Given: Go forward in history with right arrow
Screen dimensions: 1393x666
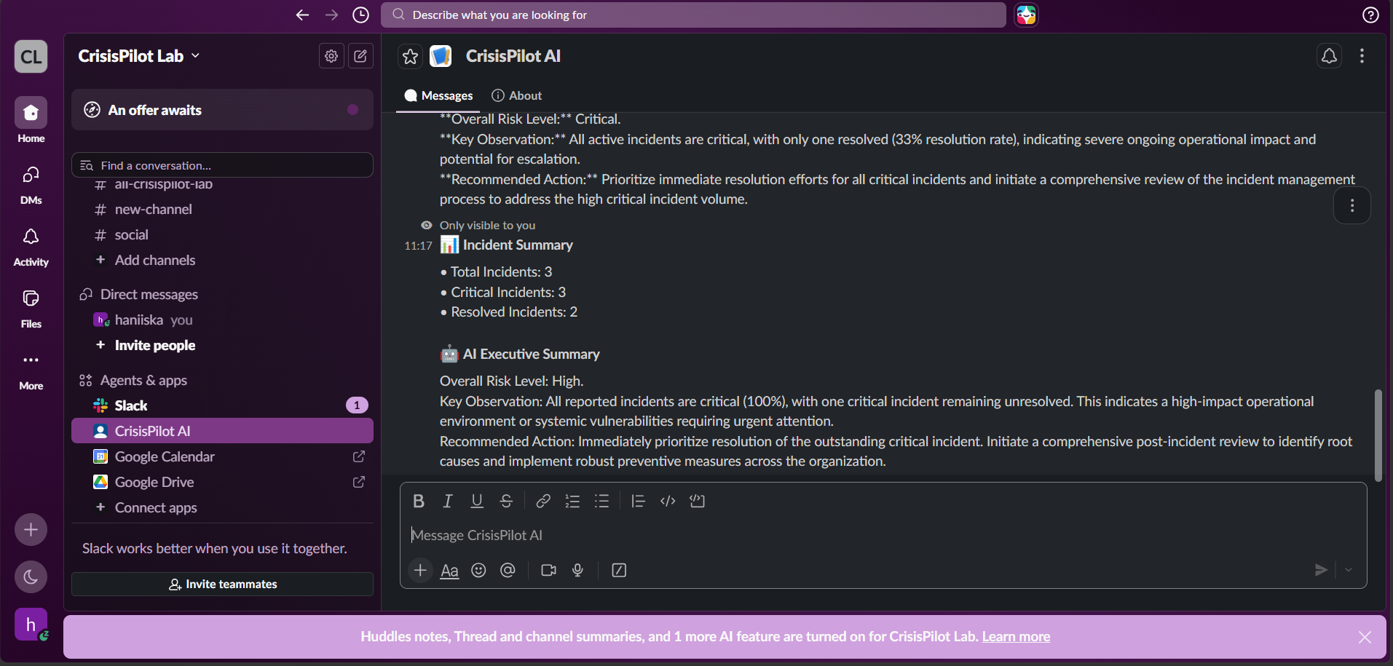Looking at the screenshot, I should [x=331, y=15].
